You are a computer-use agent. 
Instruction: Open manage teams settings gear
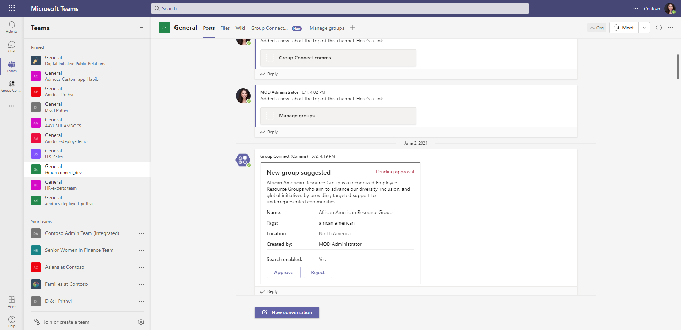[x=141, y=322]
